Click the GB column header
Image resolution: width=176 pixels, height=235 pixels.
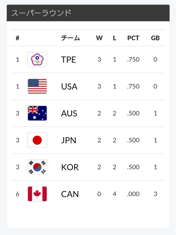[x=155, y=38]
